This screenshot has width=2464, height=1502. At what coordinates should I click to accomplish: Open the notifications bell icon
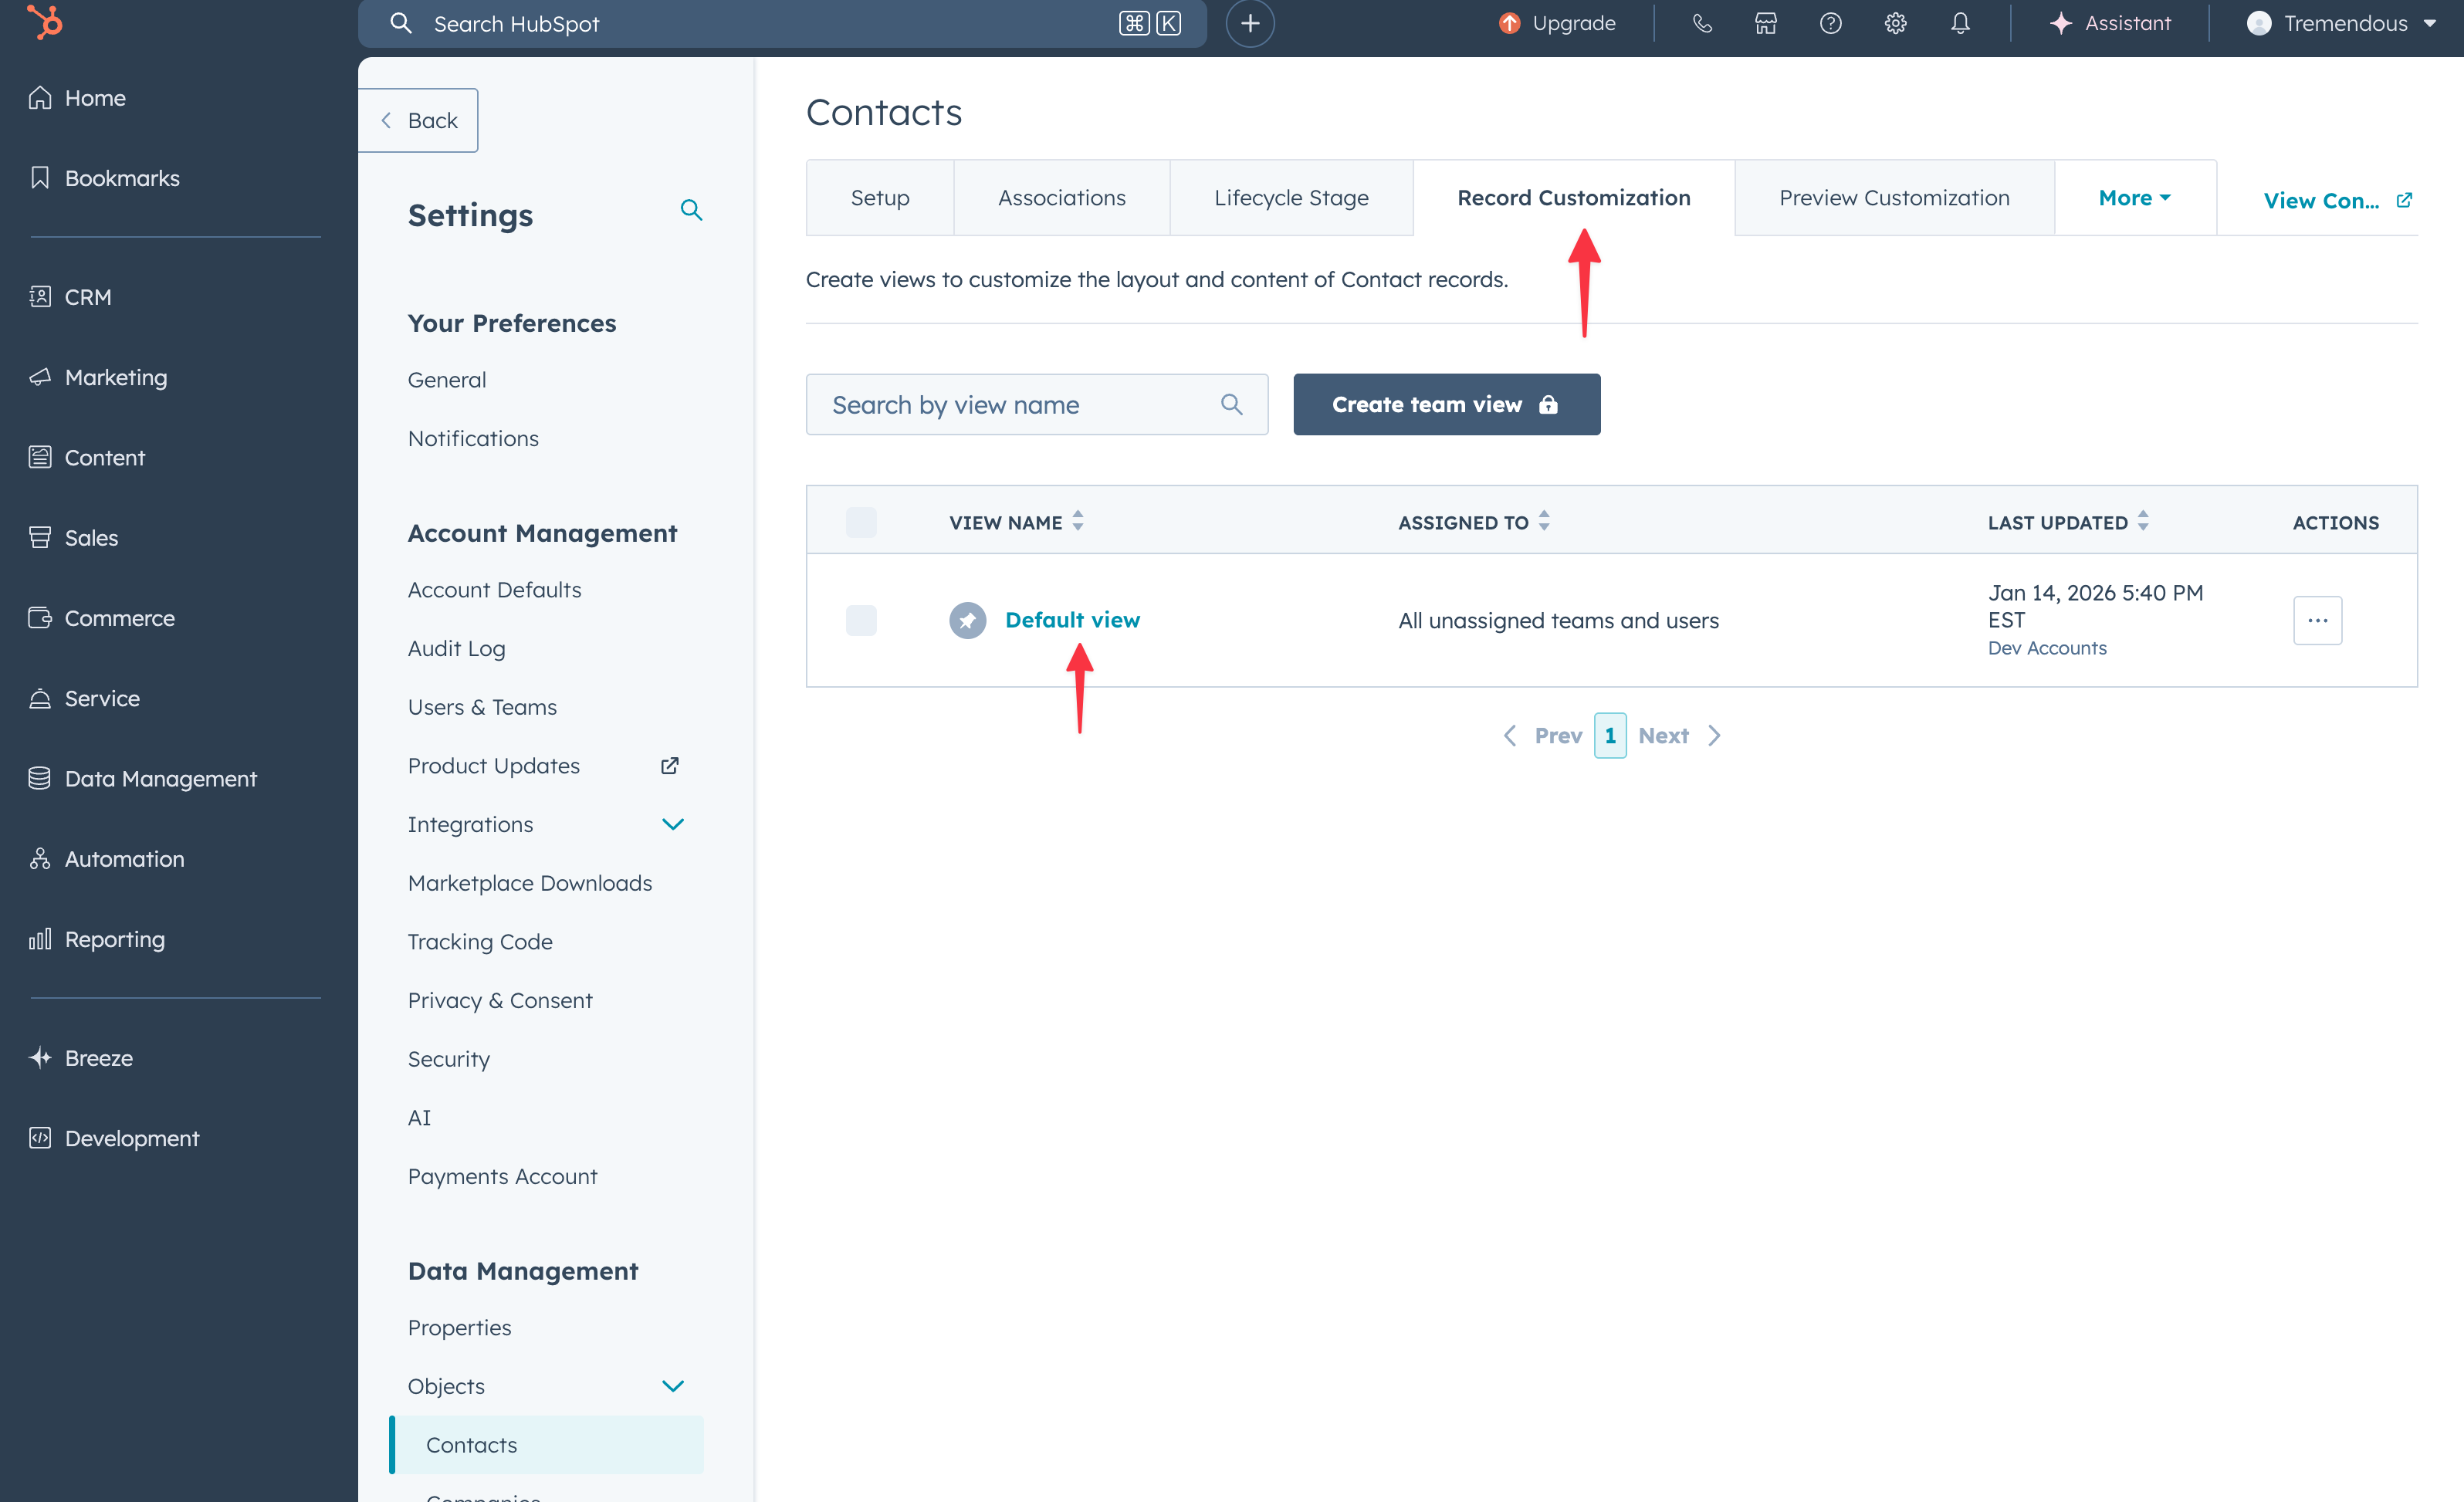click(1960, 23)
